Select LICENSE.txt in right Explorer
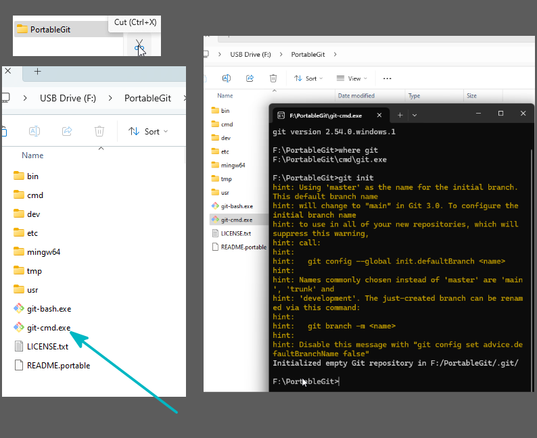The image size is (537, 438). point(231,233)
